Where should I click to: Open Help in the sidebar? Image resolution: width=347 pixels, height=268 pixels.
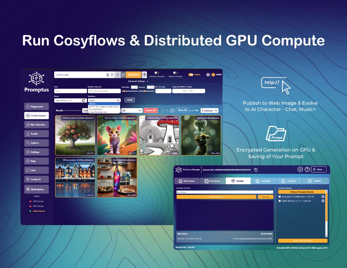(x=36, y=161)
